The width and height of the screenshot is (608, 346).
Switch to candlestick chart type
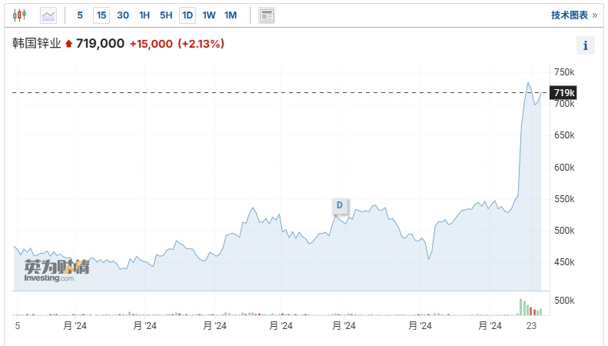point(20,15)
